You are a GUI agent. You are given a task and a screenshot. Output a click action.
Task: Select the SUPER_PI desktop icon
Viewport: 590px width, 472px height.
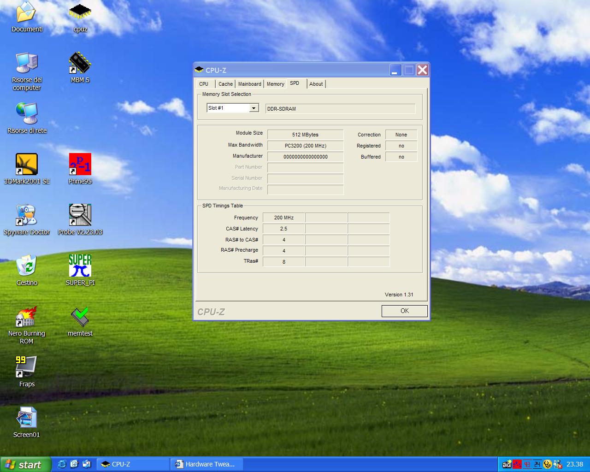click(x=80, y=270)
